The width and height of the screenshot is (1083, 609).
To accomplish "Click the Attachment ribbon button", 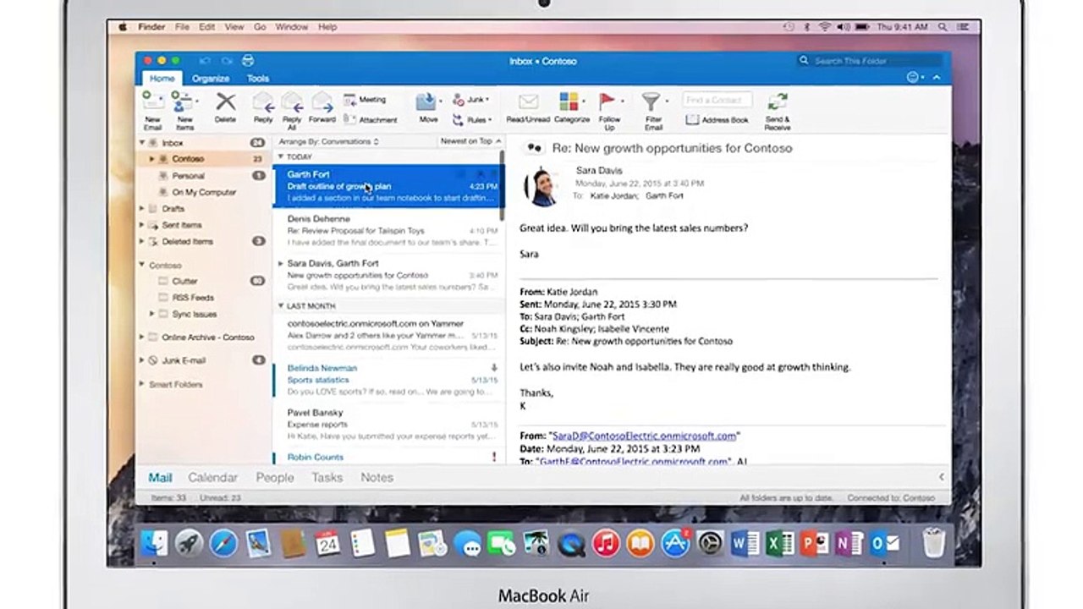I will 371,120.
